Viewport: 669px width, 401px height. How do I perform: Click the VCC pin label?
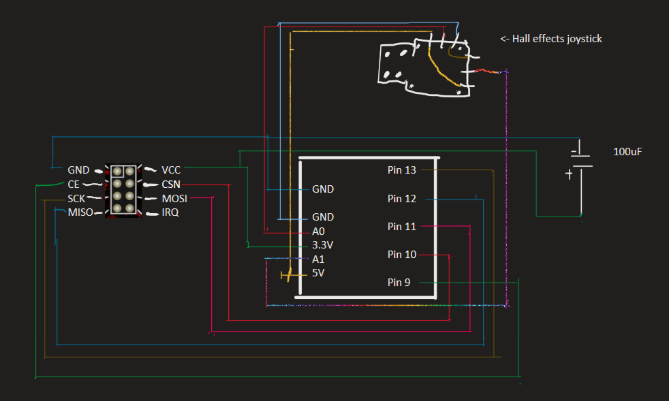171,170
